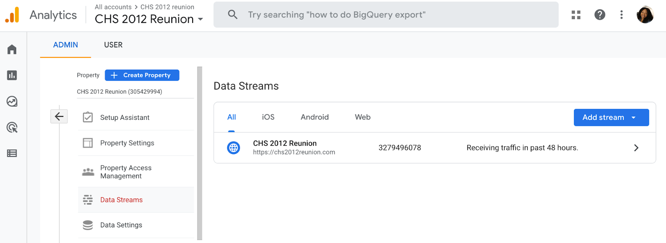
Task: Filter streams by the Web tab
Action: coord(363,117)
